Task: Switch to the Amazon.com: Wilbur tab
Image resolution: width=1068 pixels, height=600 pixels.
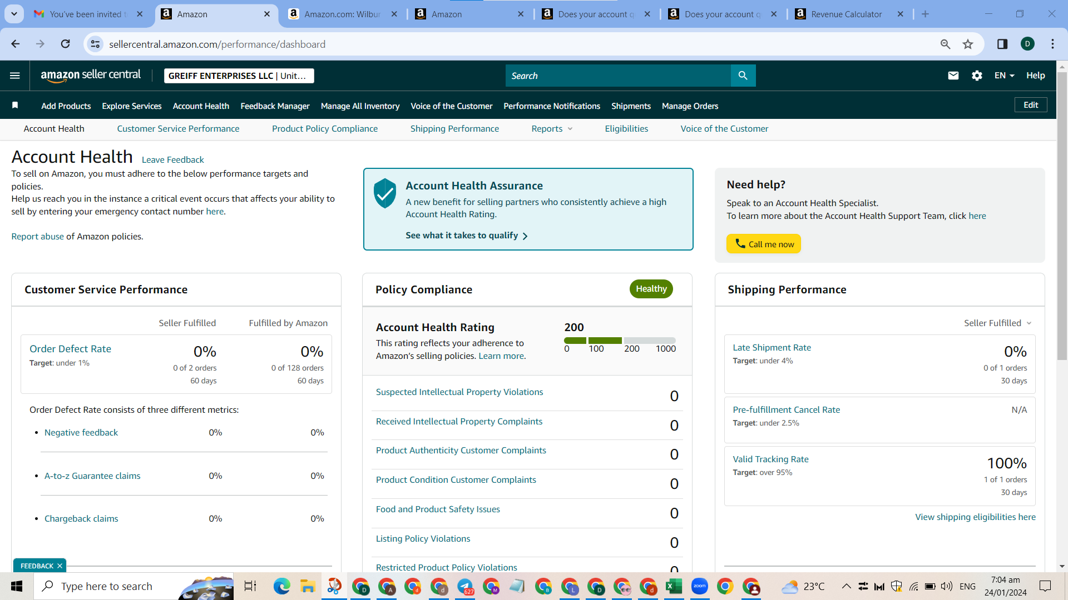Action: pyautogui.click(x=343, y=14)
